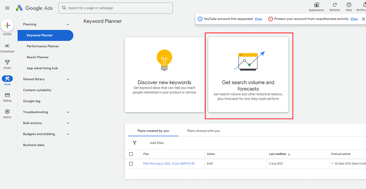
Task: Sort by the Status column header
Action: 211,154
